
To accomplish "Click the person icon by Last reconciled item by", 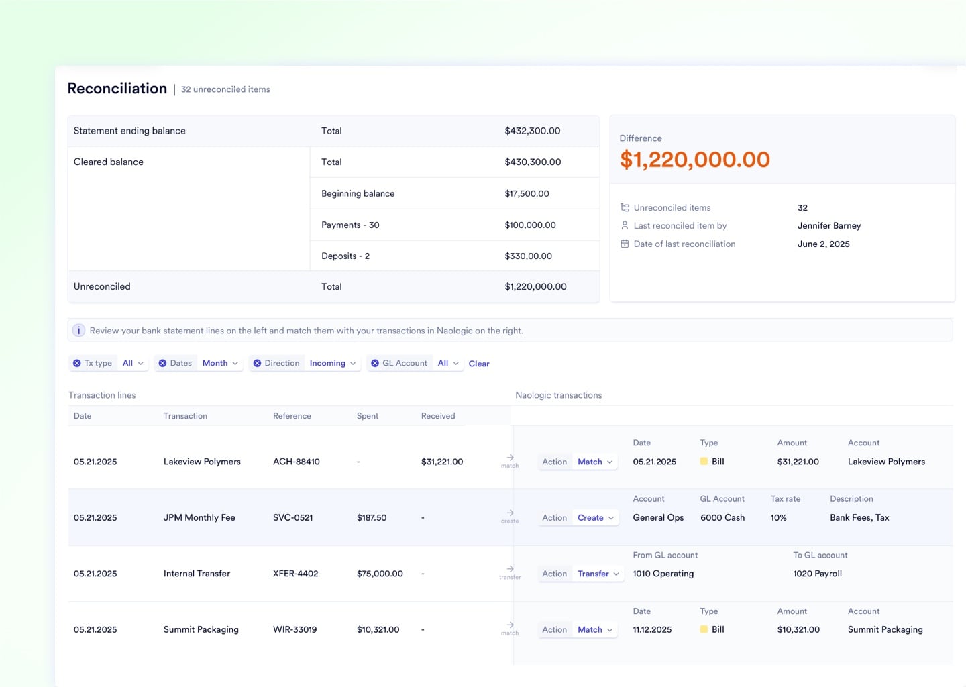I will point(625,225).
